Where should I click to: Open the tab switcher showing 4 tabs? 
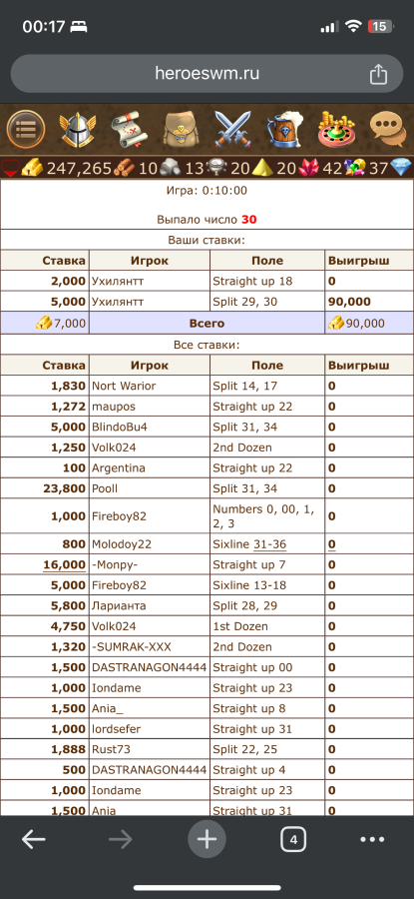tap(293, 840)
